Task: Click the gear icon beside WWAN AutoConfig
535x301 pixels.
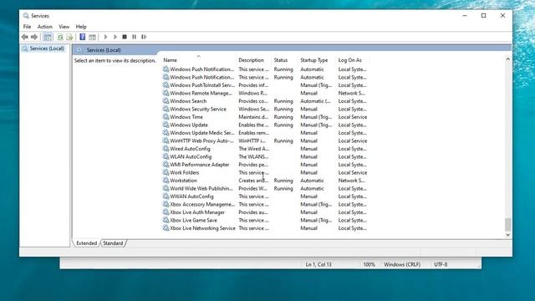Action: click(166, 196)
